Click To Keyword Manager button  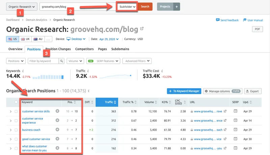(184, 91)
